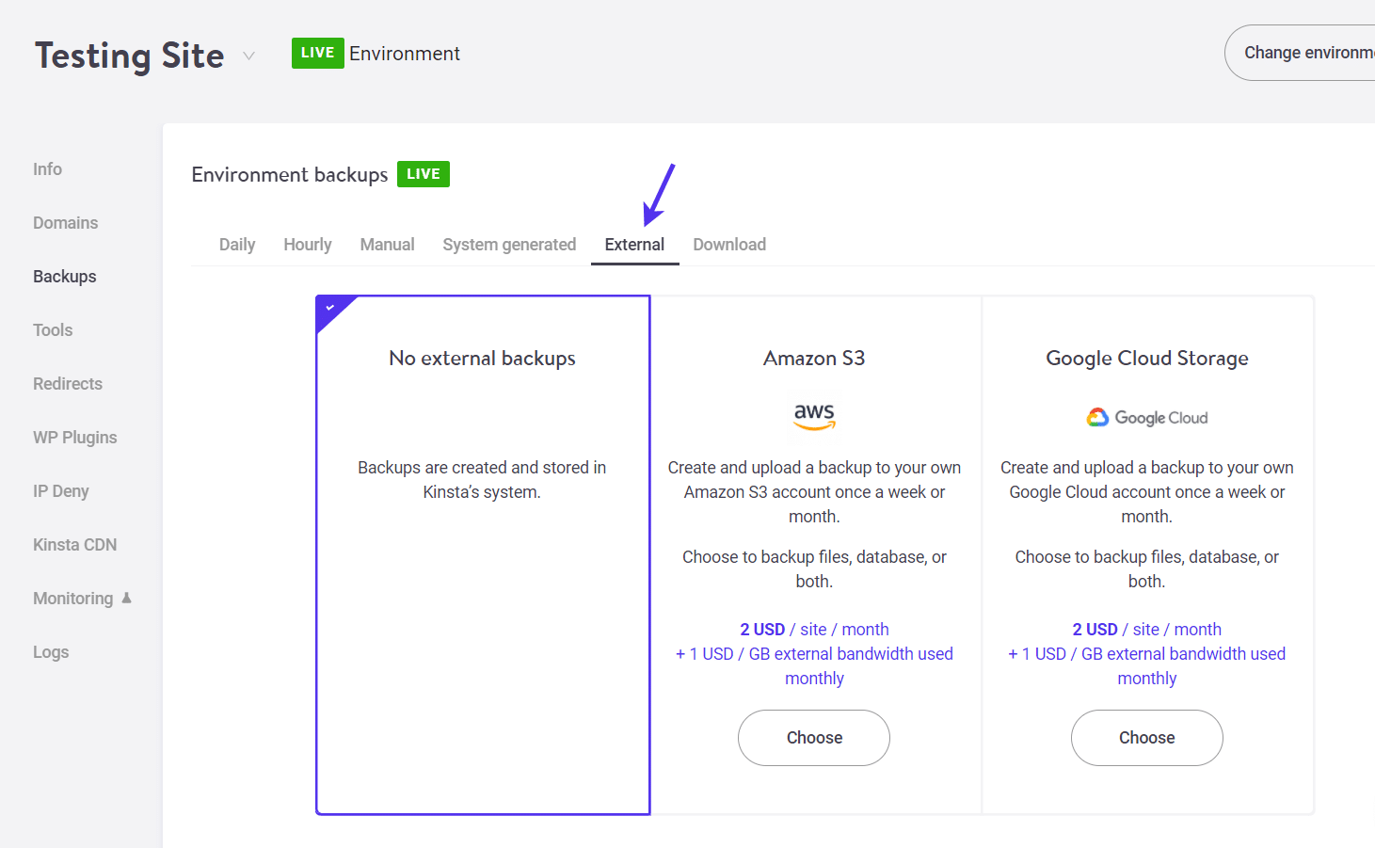Open the WP Plugins section

click(74, 437)
